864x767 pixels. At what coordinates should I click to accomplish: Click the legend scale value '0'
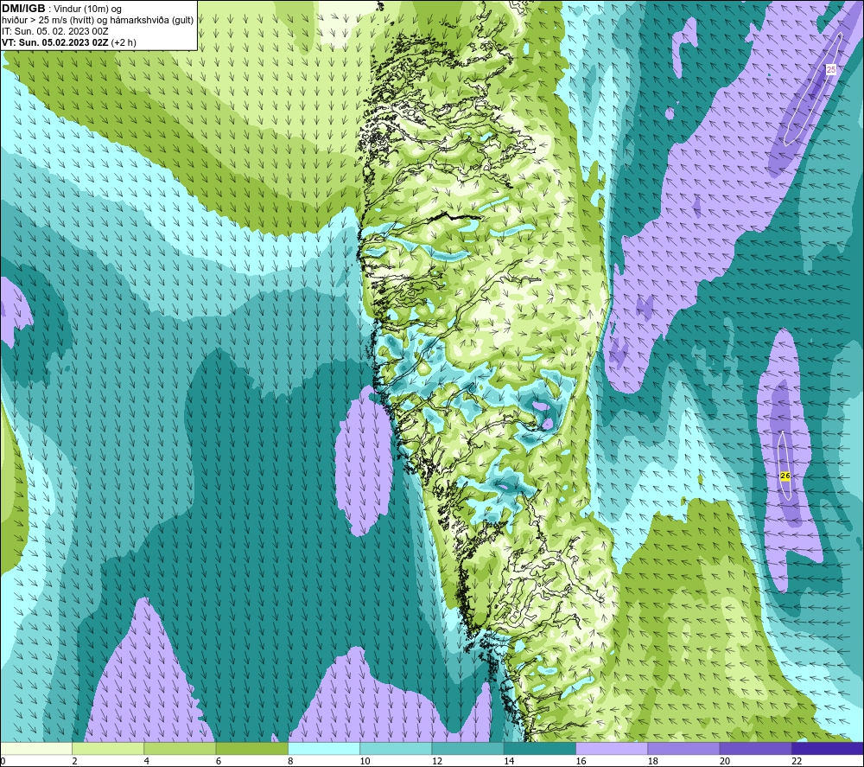3,761
